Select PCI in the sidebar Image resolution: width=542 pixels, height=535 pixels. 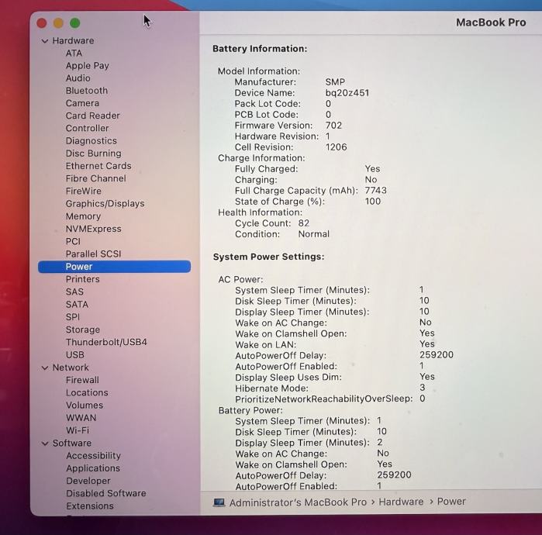pos(74,242)
